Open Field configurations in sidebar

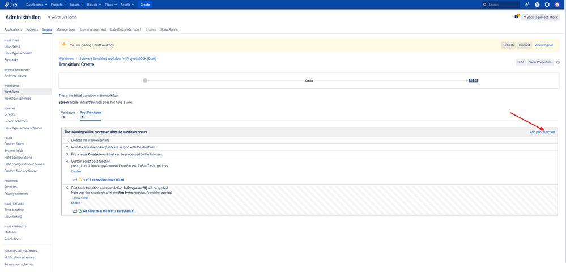(x=18, y=157)
